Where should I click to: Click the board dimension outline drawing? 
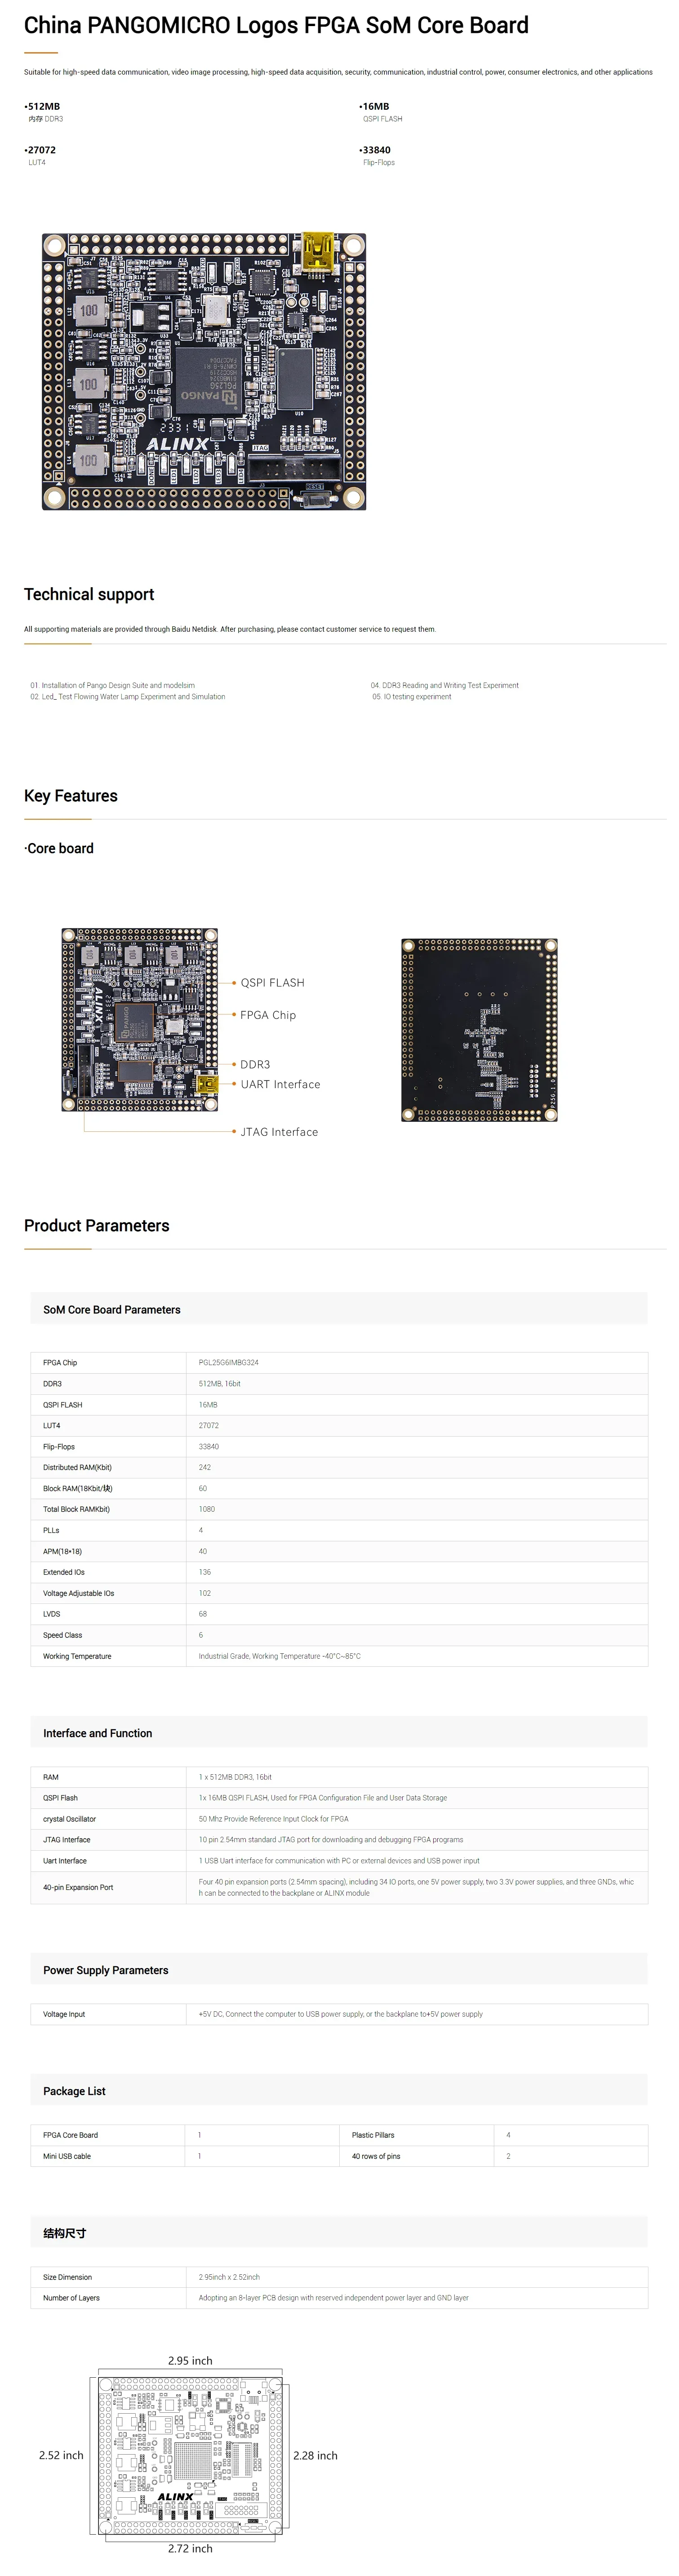coord(190,2455)
